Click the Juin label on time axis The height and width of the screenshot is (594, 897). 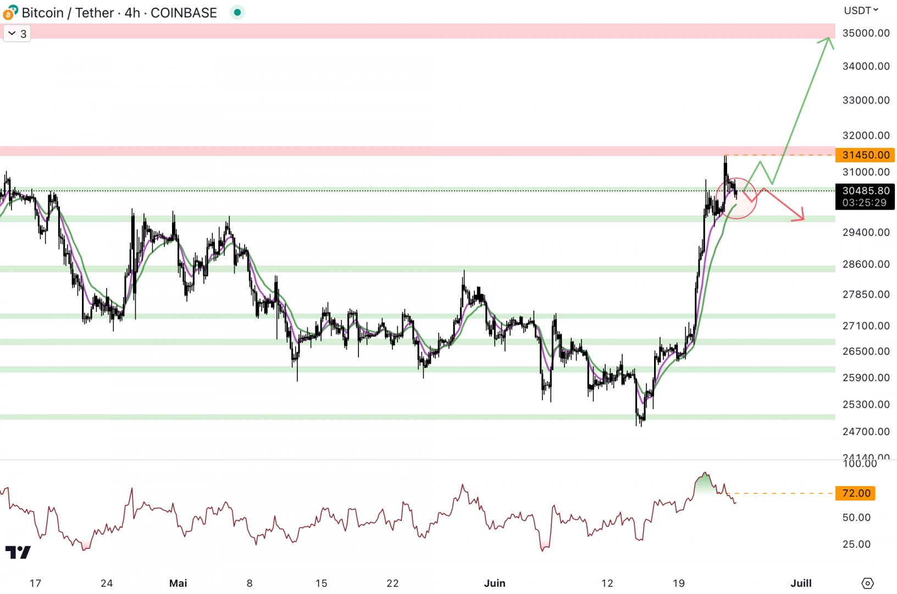click(x=495, y=583)
